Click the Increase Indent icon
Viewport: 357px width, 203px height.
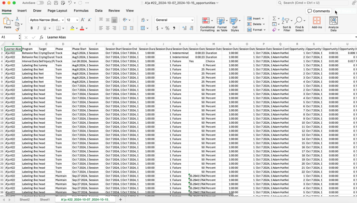point(132,28)
